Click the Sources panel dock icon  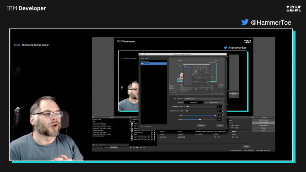130,117
